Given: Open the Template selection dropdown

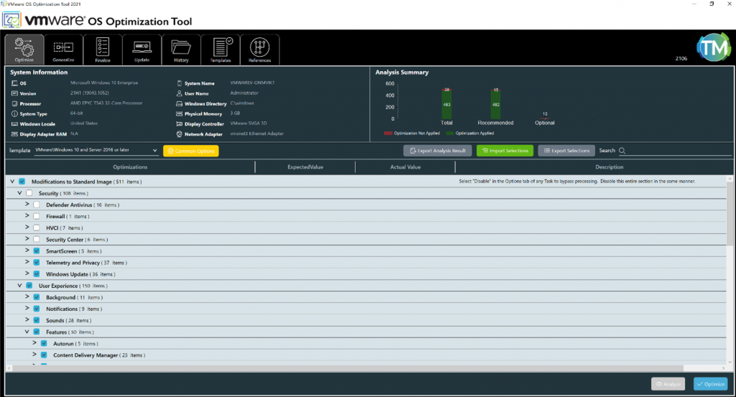Looking at the screenshot, I should coord(96,151).
